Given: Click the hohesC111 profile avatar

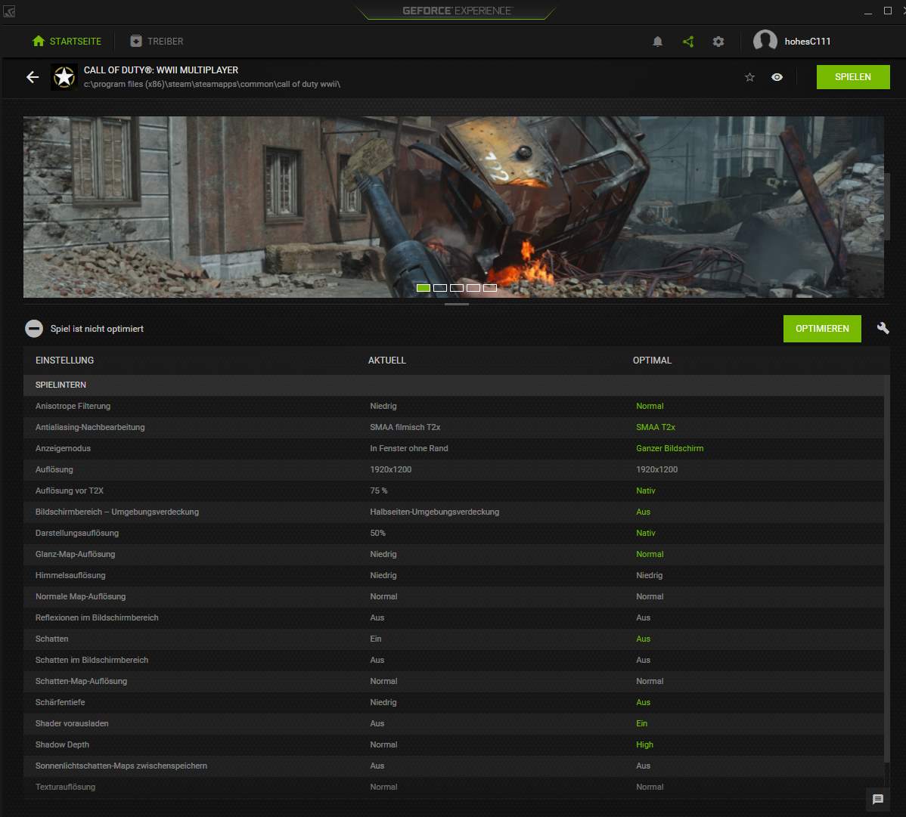Looking at the screenshot, I should [765, 41].
